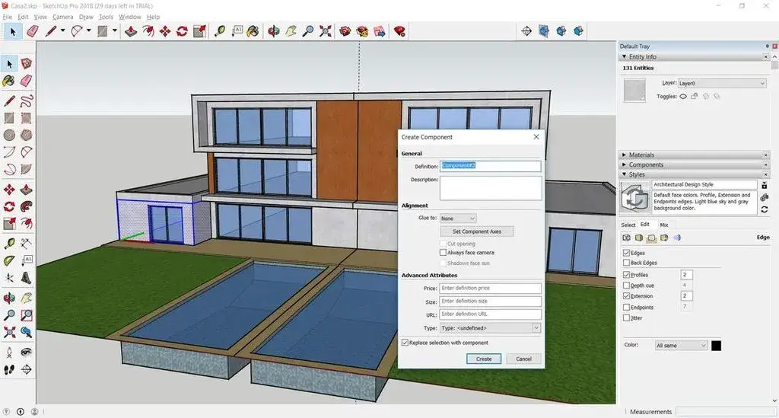Open the Glue to dropdown
Image resolution: width=779 pixels, height=418 pixels.
(458, 219)
